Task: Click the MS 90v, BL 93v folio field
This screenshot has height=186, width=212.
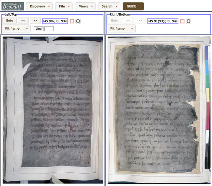Action: (x=55, y=21)
